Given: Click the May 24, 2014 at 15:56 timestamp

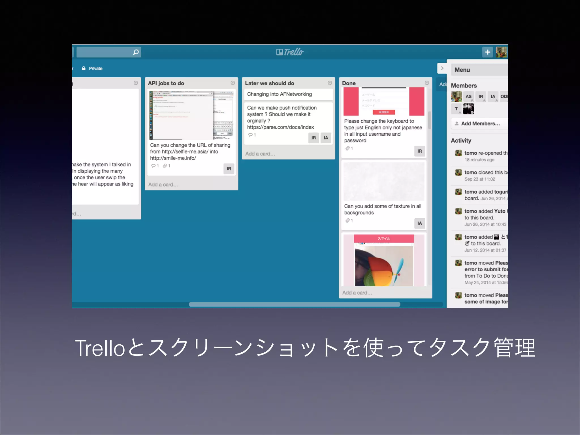Looking at the screenshot, I should point(486,283).
